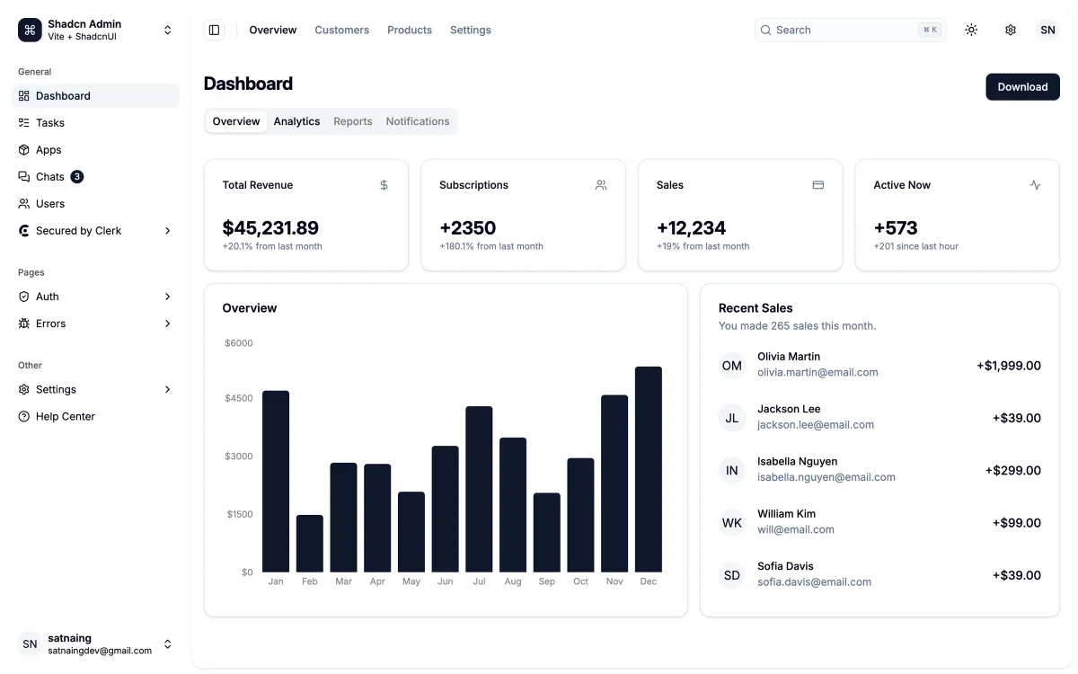Click Olivia Martin's OM avatar
1078x674 pixels.
pos(732,365)
